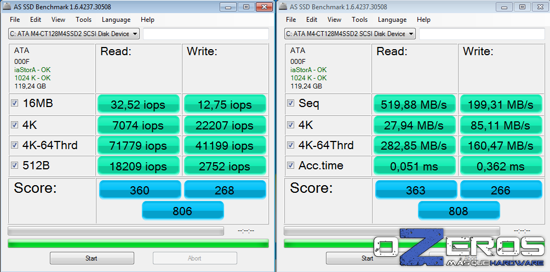Click the 519,88 MB/s Seq read value
Screen dimensions: 550x272
[415, 104]
